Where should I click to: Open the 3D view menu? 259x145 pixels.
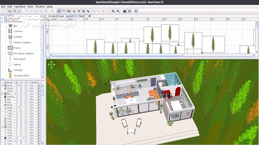click(40, 7)
